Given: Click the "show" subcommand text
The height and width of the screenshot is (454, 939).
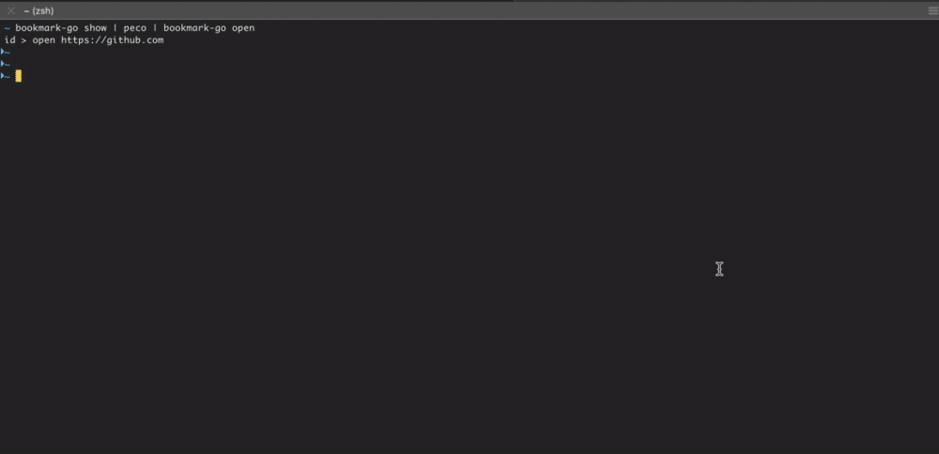Looking at the screenshot, I should click(95, 28).
